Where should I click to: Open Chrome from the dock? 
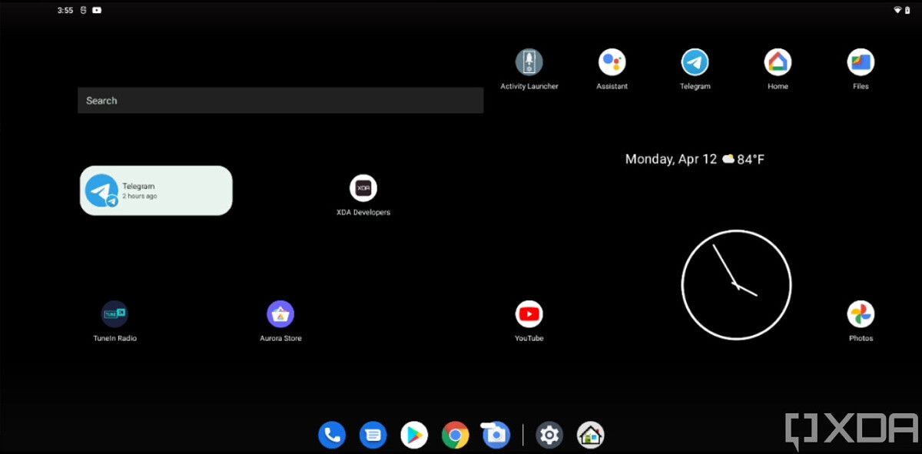454,434
